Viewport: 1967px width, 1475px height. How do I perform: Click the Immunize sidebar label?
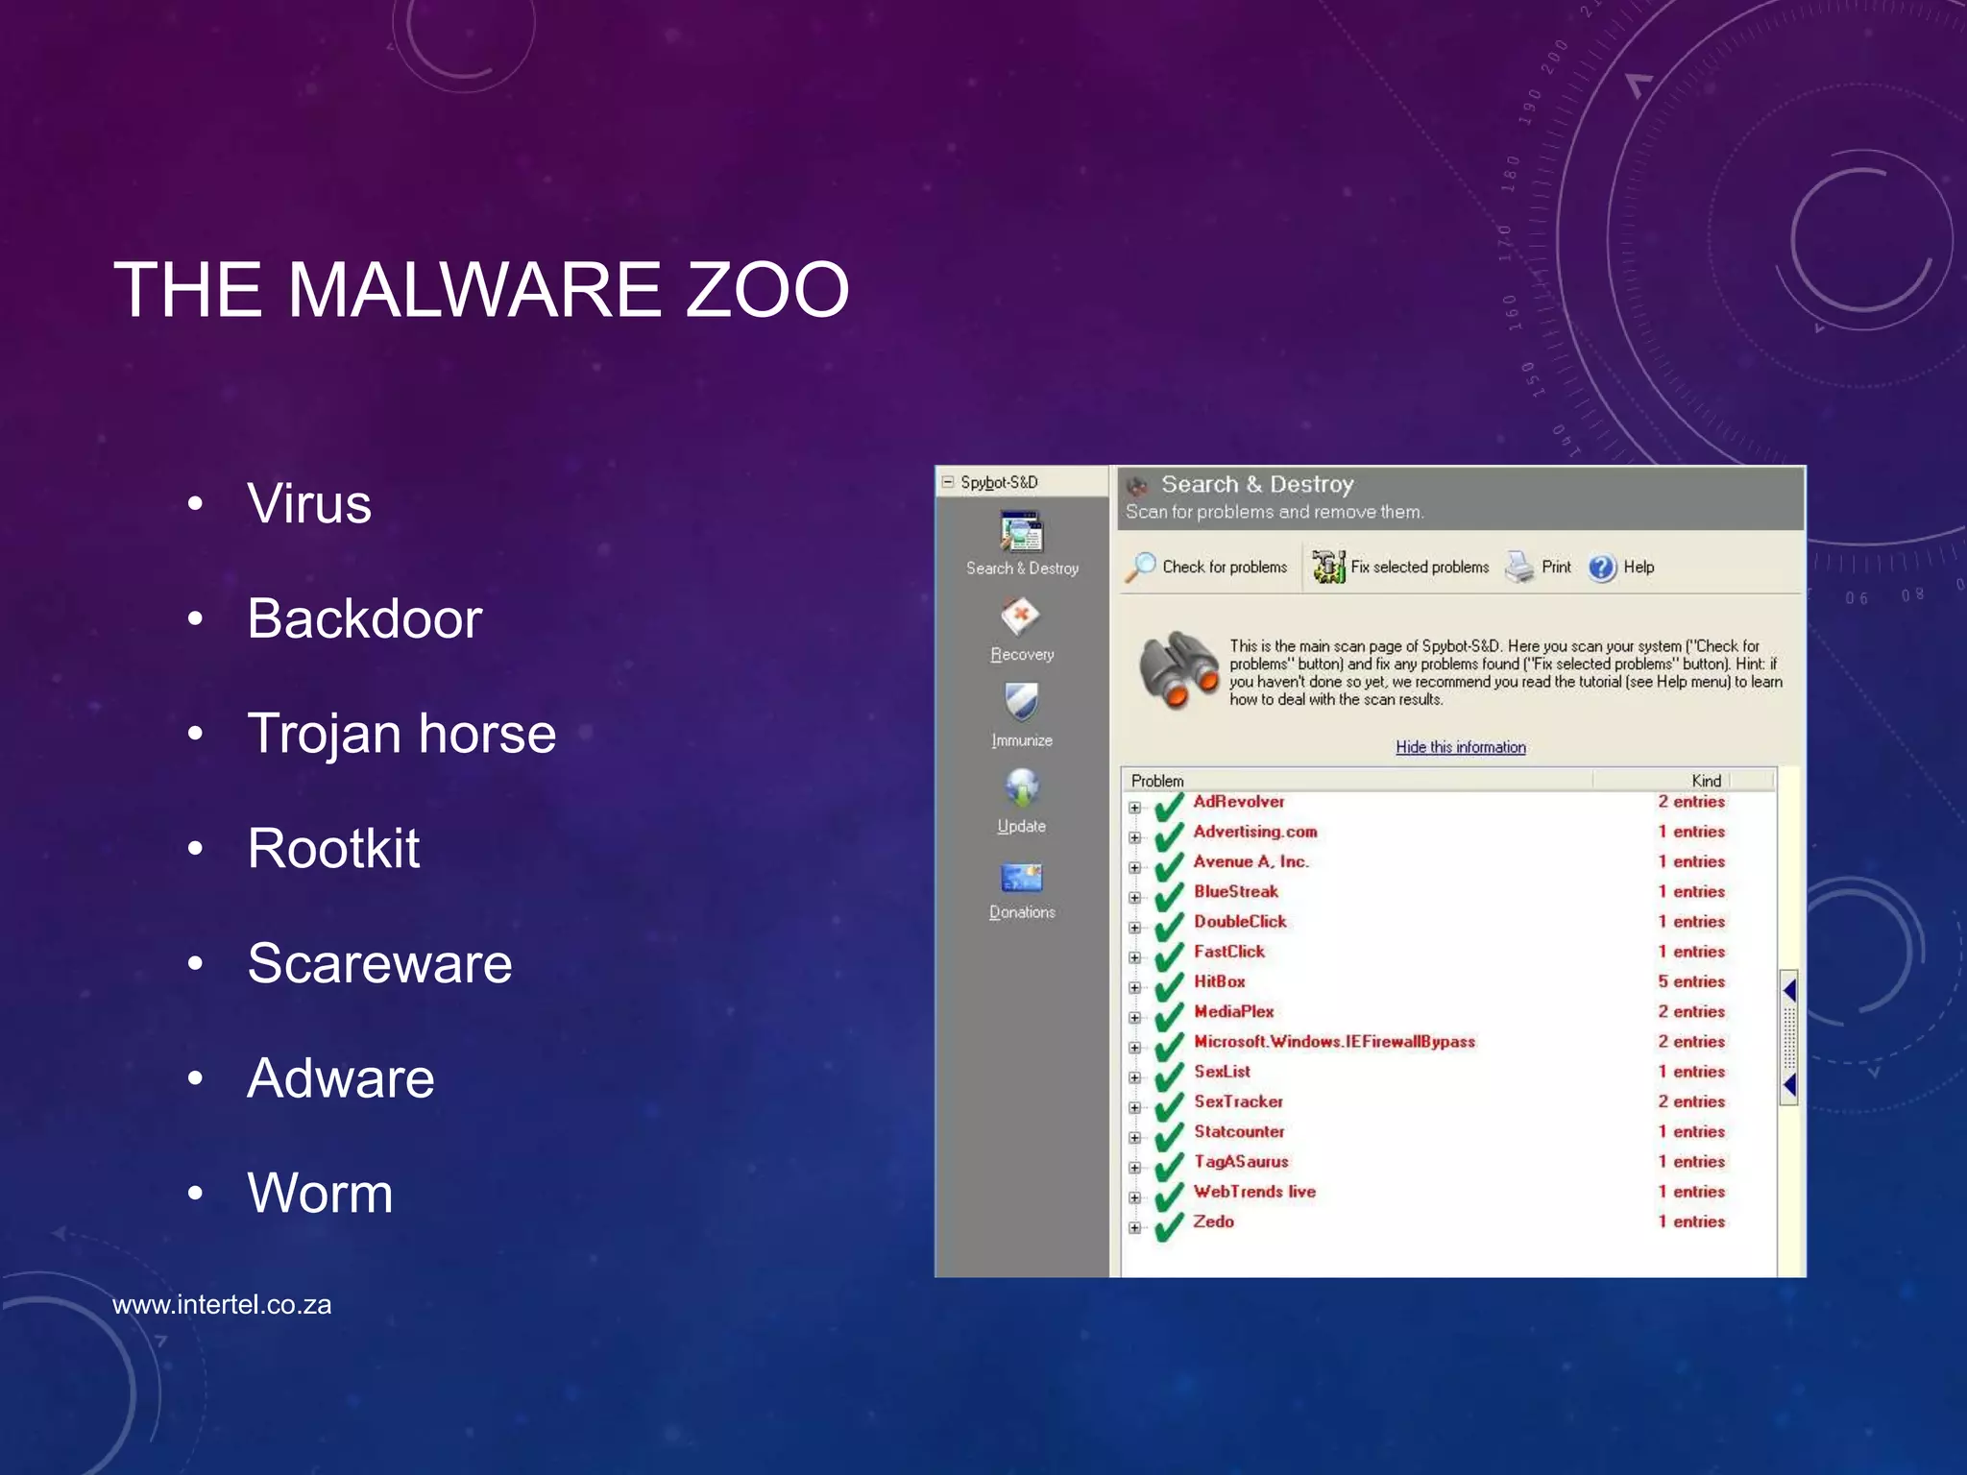tap(1022, 740)
